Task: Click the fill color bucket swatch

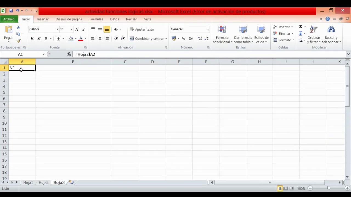Action: pos(71,39)
